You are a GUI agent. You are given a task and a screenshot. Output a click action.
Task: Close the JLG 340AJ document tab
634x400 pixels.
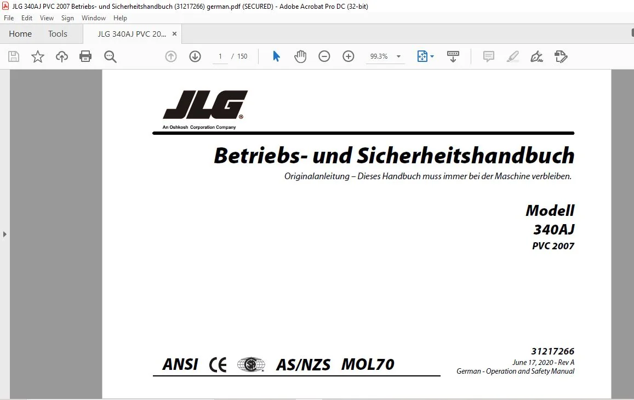click(174, 34)
